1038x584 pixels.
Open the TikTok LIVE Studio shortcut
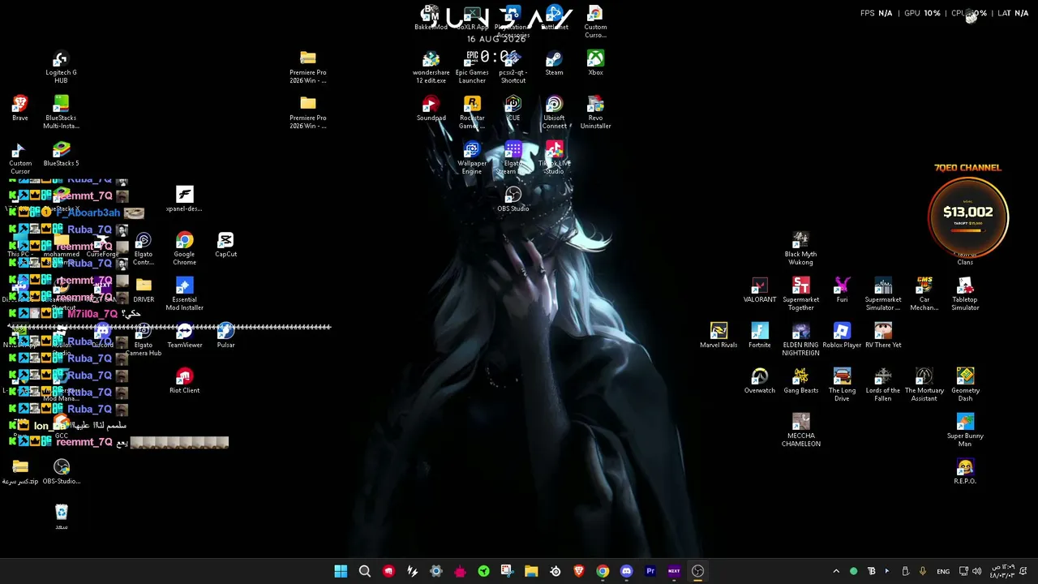(554, 158)
